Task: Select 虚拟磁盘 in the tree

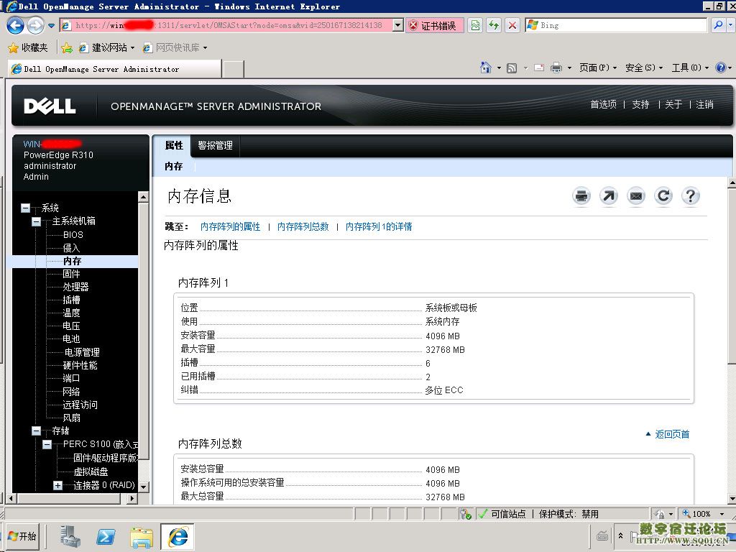Action: coord(91,471)
